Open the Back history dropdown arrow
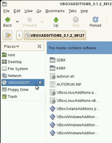Viewport: 112px width, 143px height. click(x=17, y=22)
